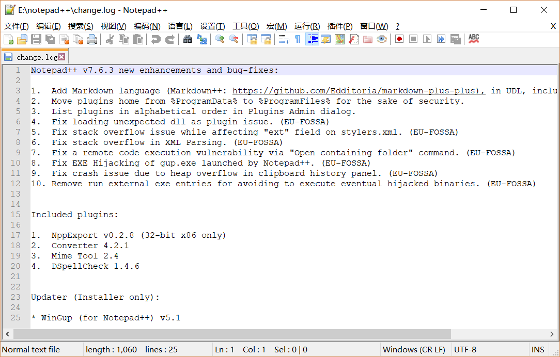The image size is (560, 357).
Task: Start recording a macro
Action: click(x=398, y=39)
